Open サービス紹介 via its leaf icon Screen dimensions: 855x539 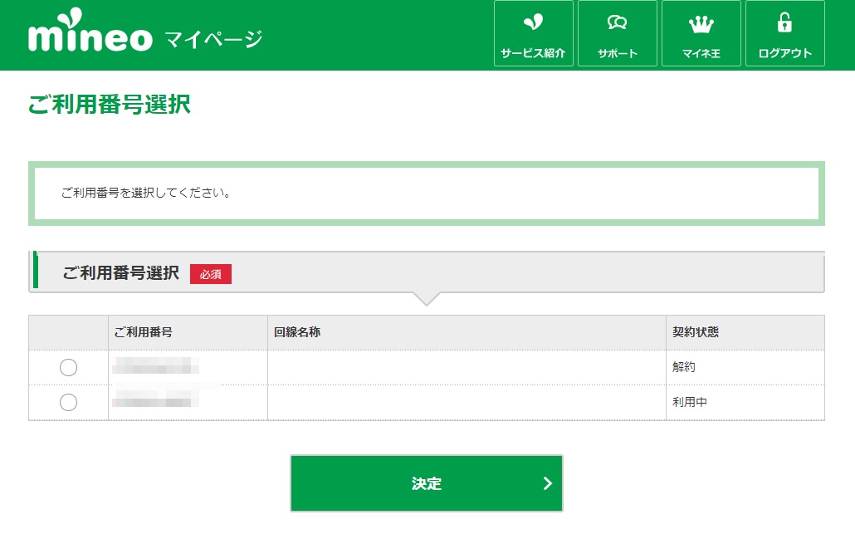[x=533, y=23]
